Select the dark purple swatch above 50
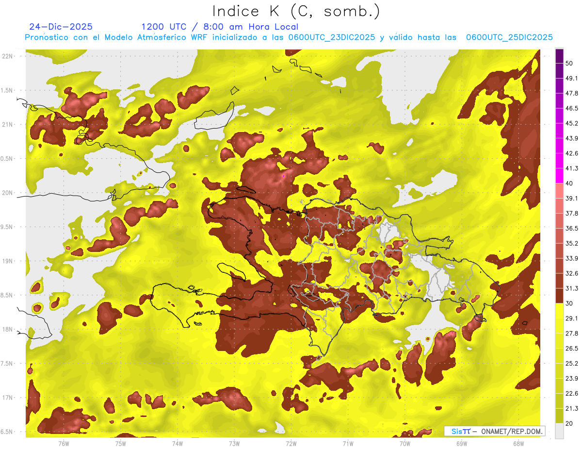The width and height of the screenshot is (582, 450). click(x=559, y=57)
